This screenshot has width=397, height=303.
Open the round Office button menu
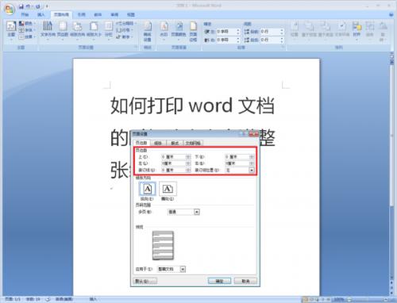[10, 9]
